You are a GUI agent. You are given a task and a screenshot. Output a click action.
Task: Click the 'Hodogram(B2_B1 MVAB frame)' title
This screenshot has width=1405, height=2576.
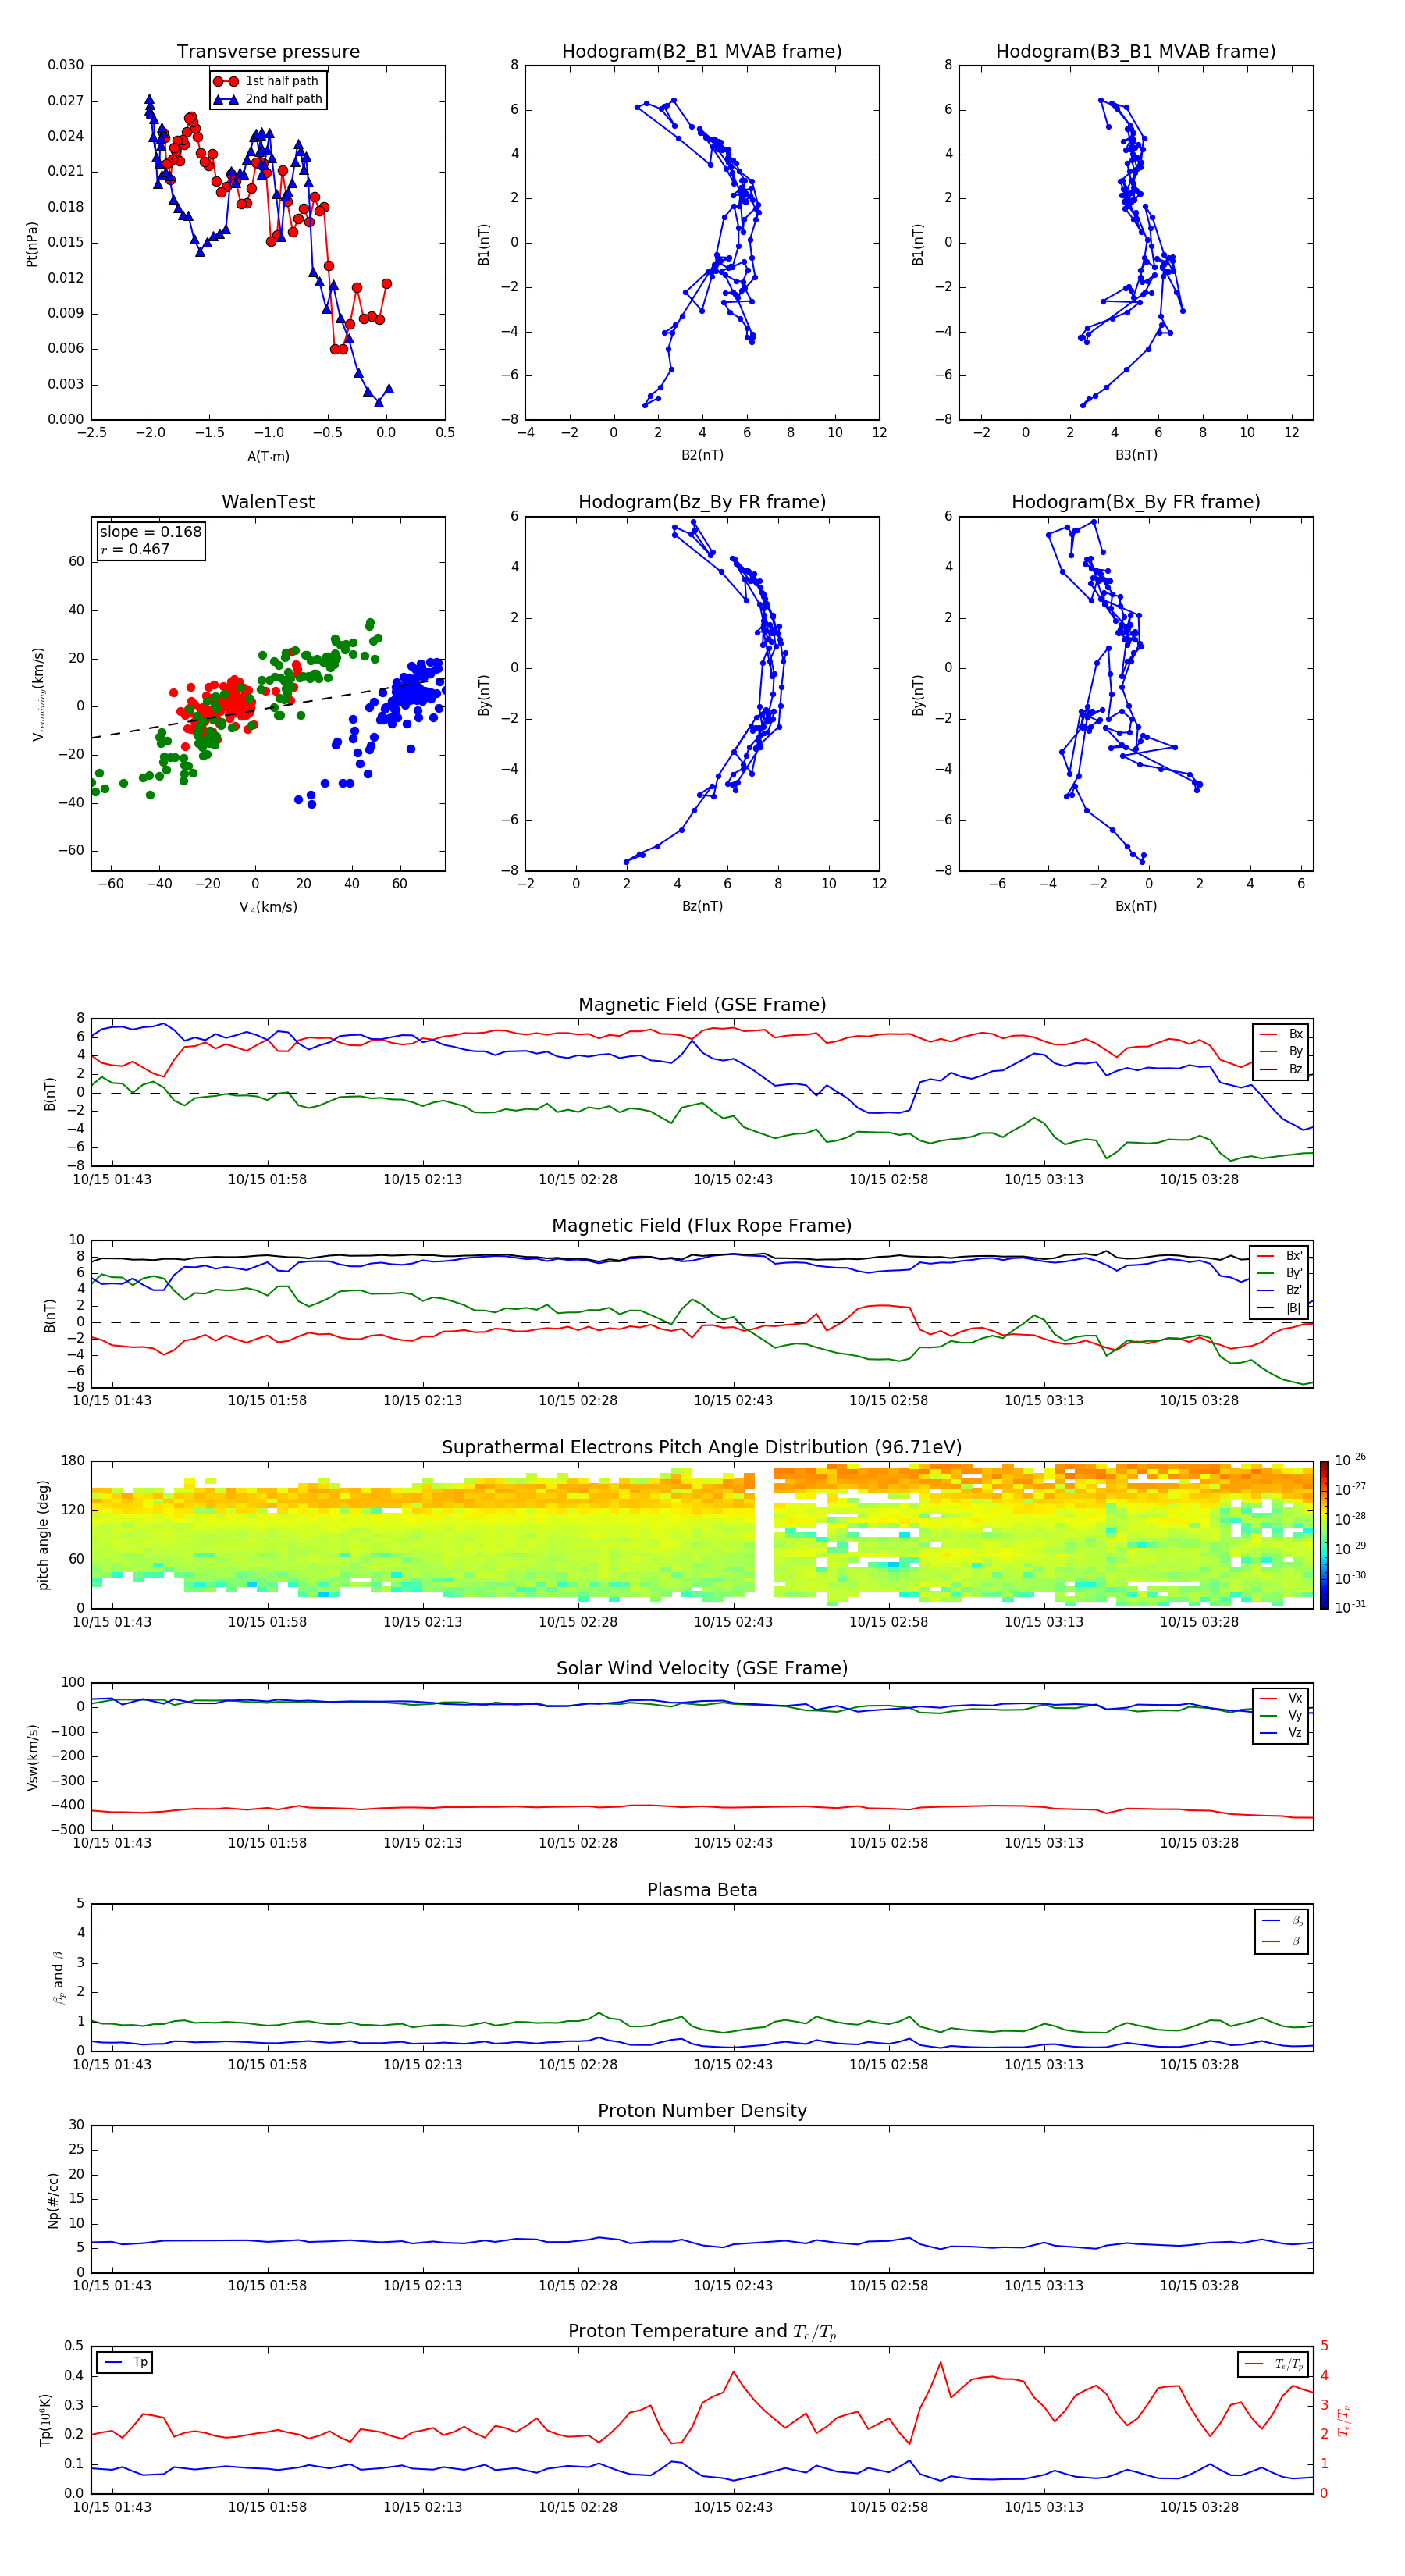(702, 51)
